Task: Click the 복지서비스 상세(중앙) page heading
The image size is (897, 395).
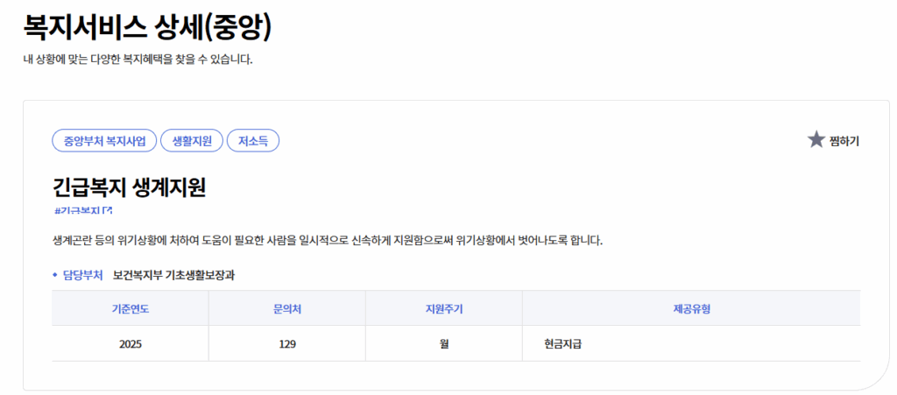Action: point(147,28)
